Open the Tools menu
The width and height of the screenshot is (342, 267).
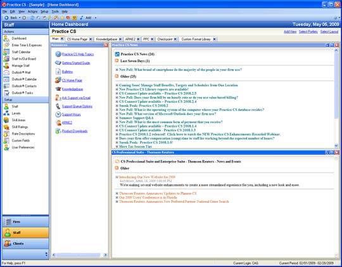point(55,11)
